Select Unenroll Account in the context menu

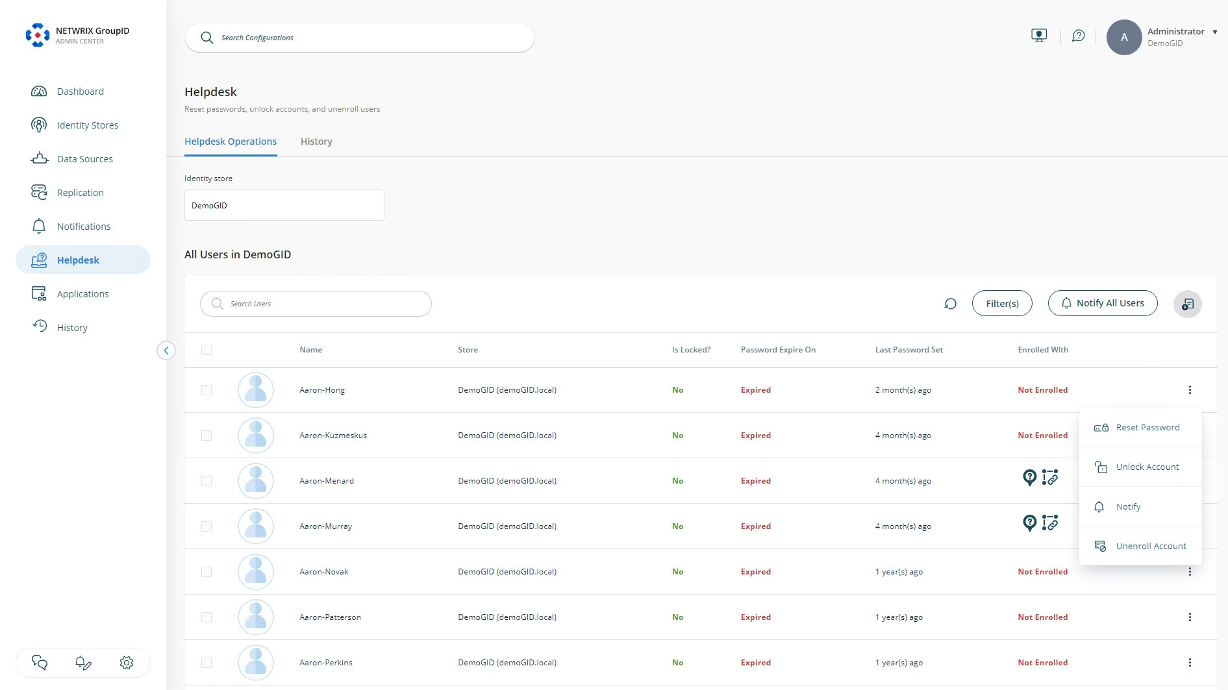coord(1140,546)
